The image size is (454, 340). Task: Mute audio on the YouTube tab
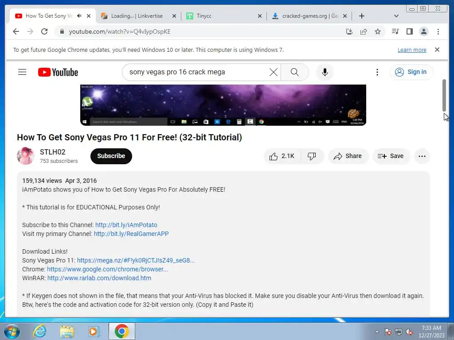tap(79, 16)
